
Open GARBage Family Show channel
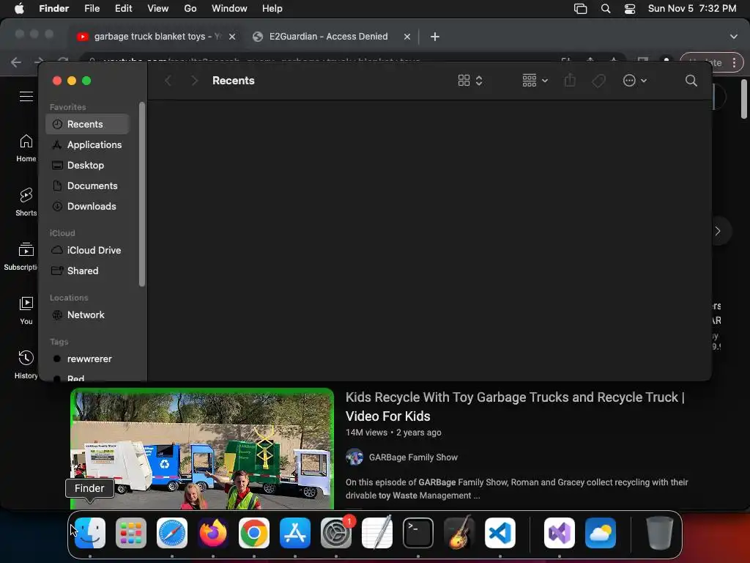(413, 457)
